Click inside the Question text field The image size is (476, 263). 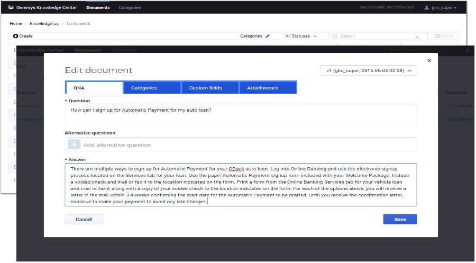tap(241, 114)
